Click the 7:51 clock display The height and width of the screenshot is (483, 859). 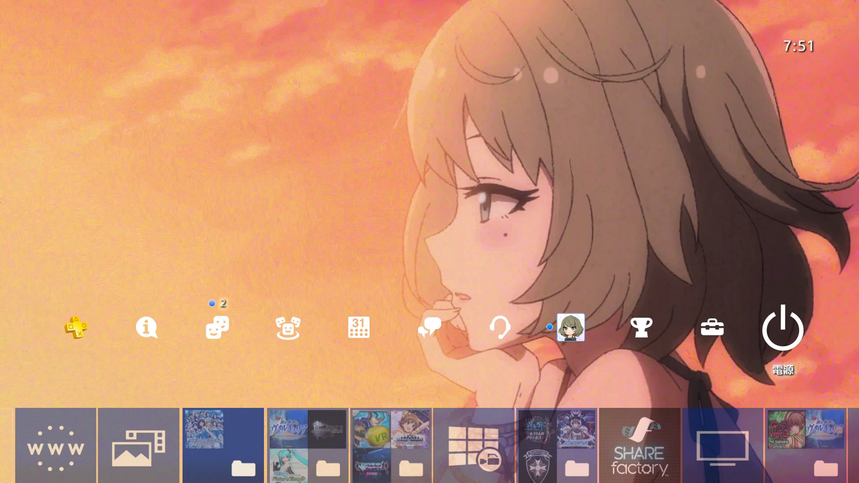tap(799, 46)
